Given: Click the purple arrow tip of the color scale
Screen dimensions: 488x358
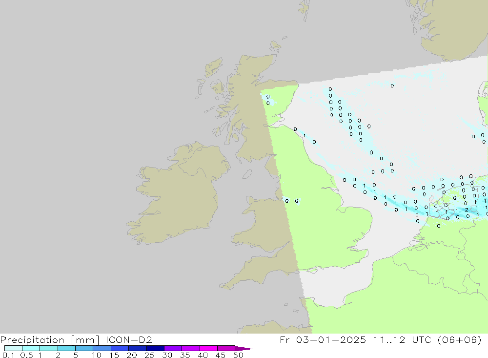Looking at the screenshot, I should pos(244,348).
